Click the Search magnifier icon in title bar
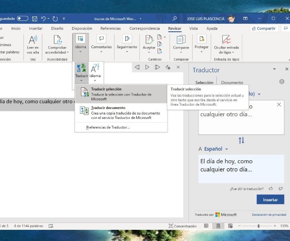Screen dimensions: 290x241 tap(174, 18)
